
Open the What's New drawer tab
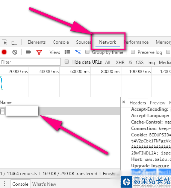(x=44, y=184)
